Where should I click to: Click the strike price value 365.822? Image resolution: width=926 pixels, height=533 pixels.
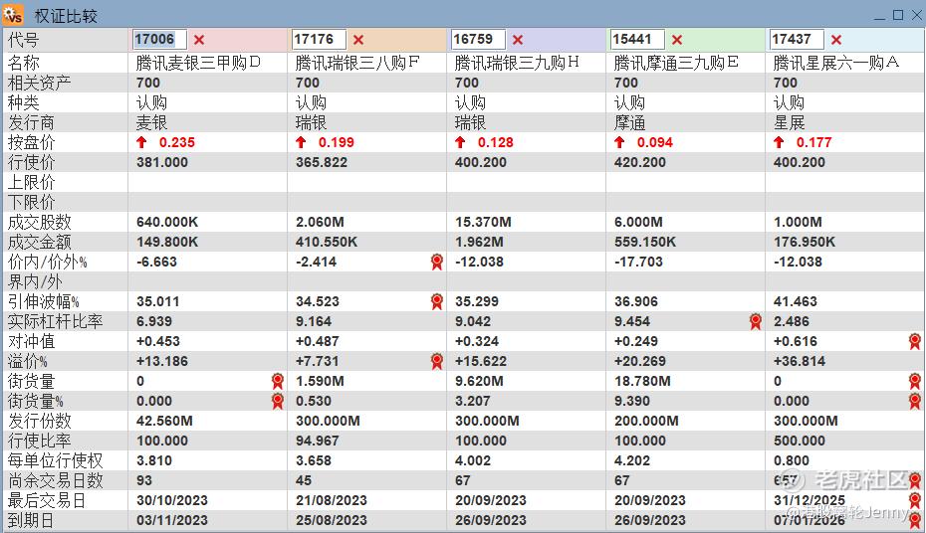pos(322,162)
